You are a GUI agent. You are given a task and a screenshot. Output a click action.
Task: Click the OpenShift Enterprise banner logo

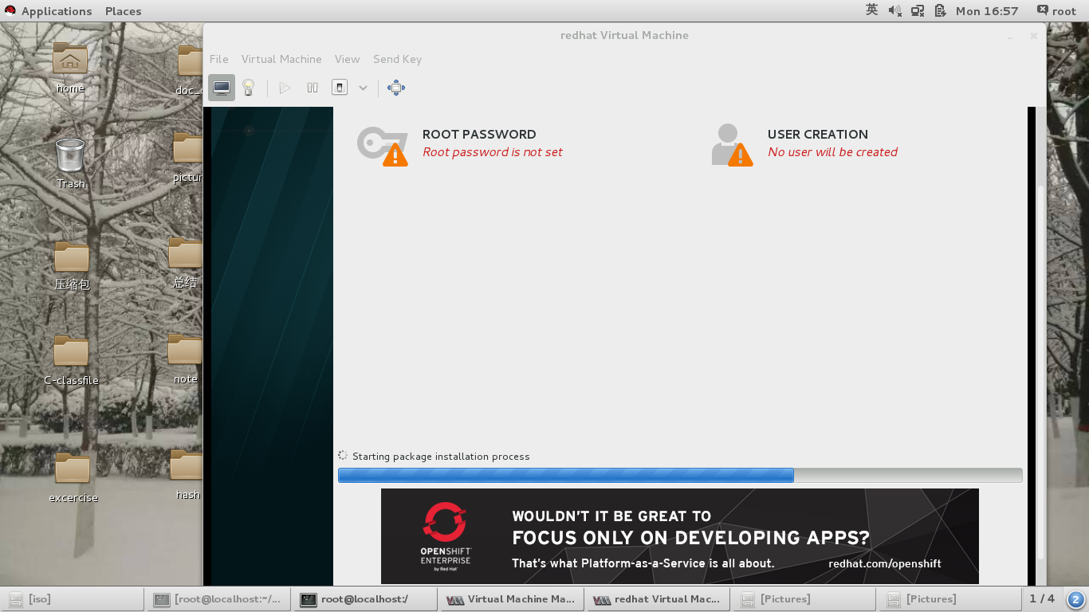pos(446,536)
